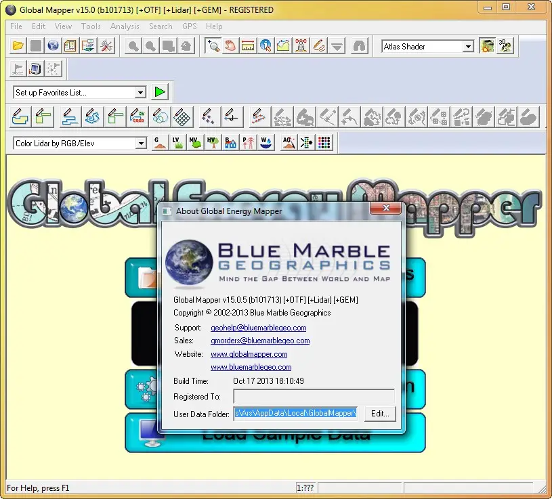Click the COGO input digitizer icon
Viewport: 552px width, 499px height.
(137, 117)
